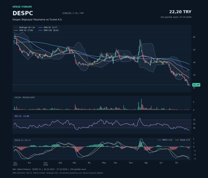This screenshot has height=178, width=208.
Task: Click the Ağu month axis label
Action: pos(146,163)
